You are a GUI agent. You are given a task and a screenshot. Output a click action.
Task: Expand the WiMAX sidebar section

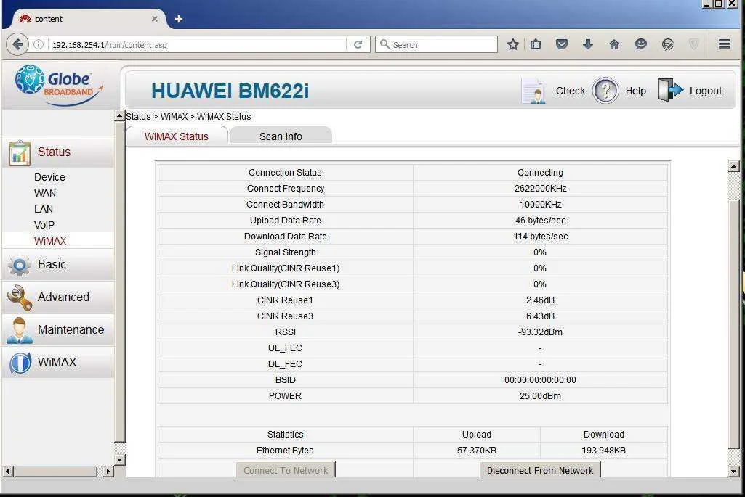(57, 362)
